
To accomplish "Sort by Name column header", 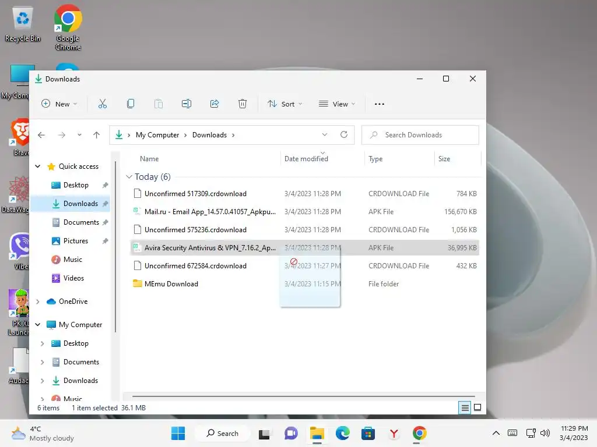I will click(149, 159).
